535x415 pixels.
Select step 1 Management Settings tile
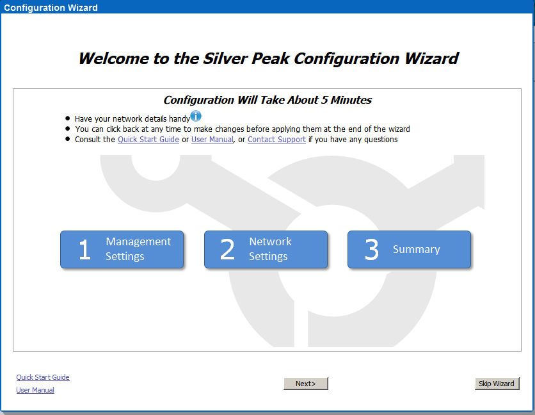click(x=122, y=249)
